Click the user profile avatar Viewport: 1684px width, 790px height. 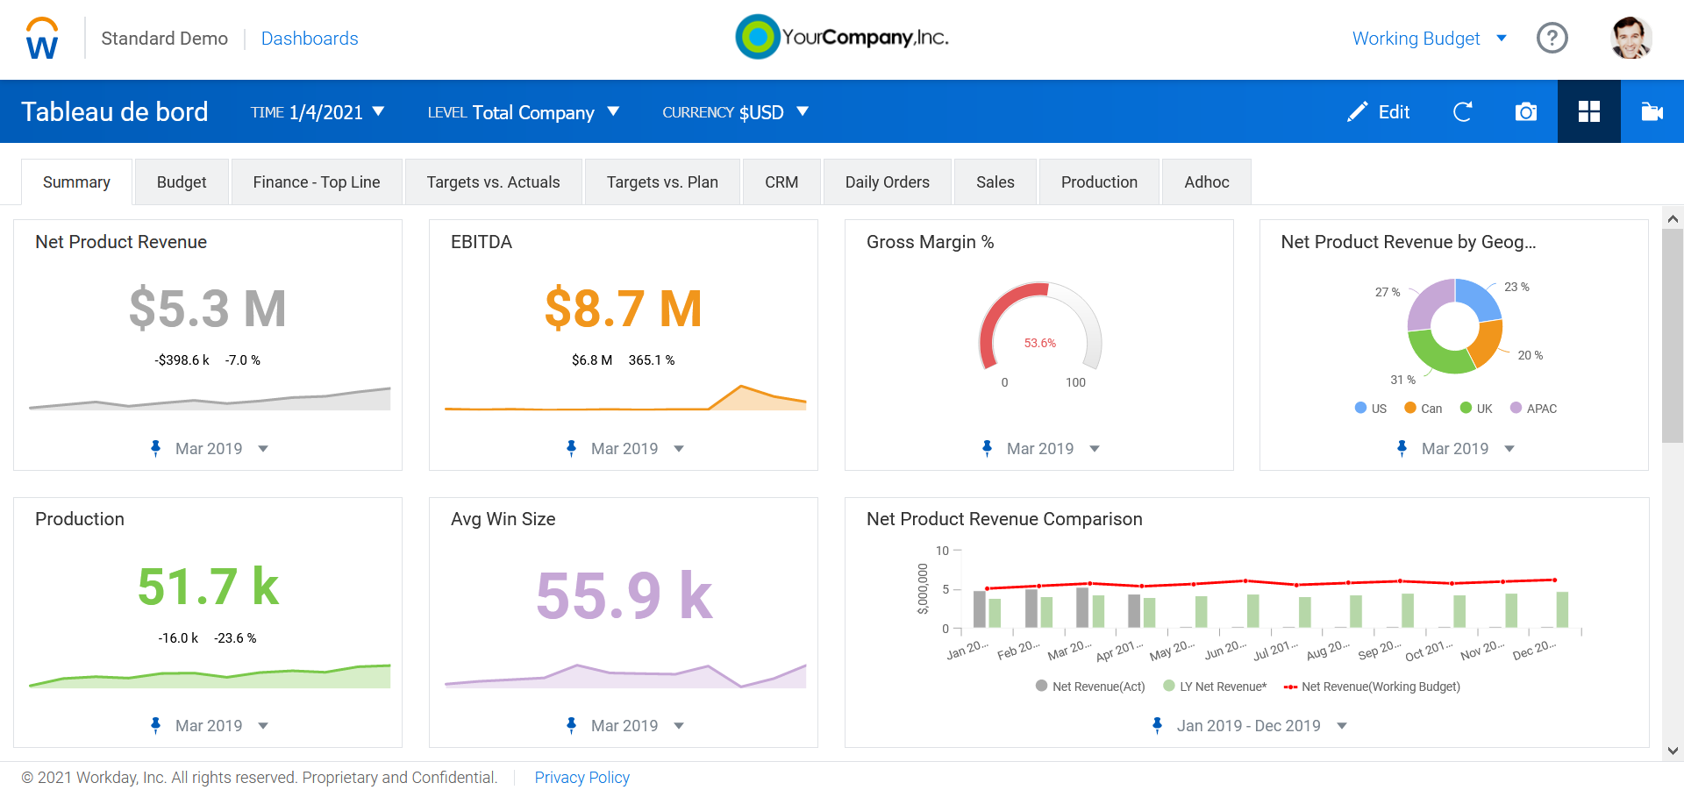[1630, 38]
